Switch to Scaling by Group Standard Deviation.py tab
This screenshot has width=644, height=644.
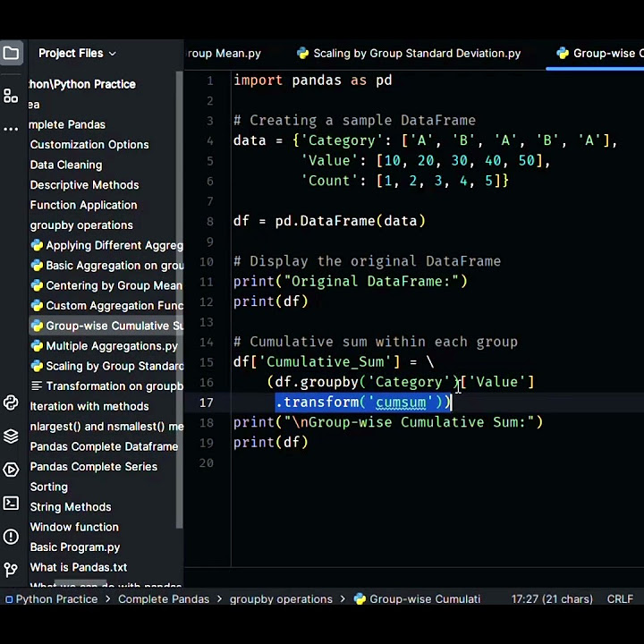(x=409, y=54)
